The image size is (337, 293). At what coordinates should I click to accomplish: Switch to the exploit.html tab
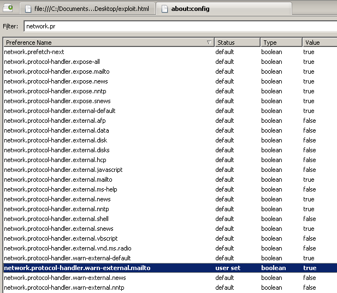[x=87, y=9]
